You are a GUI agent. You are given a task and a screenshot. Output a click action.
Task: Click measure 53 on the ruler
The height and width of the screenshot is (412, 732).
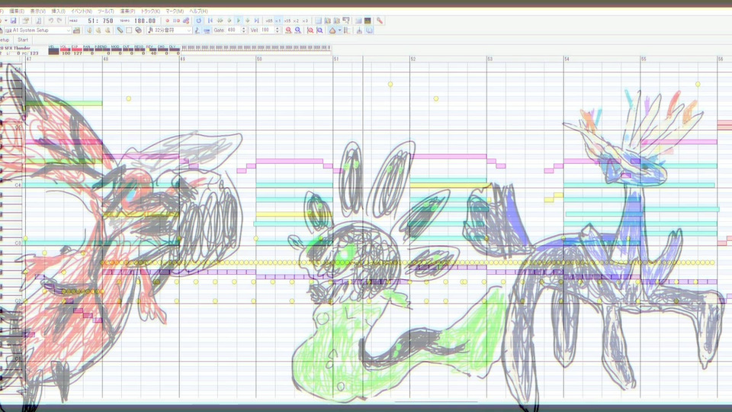490,59
